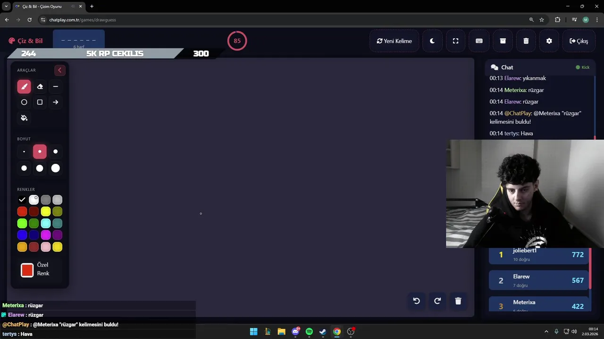
Task: Choose the fifth brush size dot
Action: click(x=40, y=168)
